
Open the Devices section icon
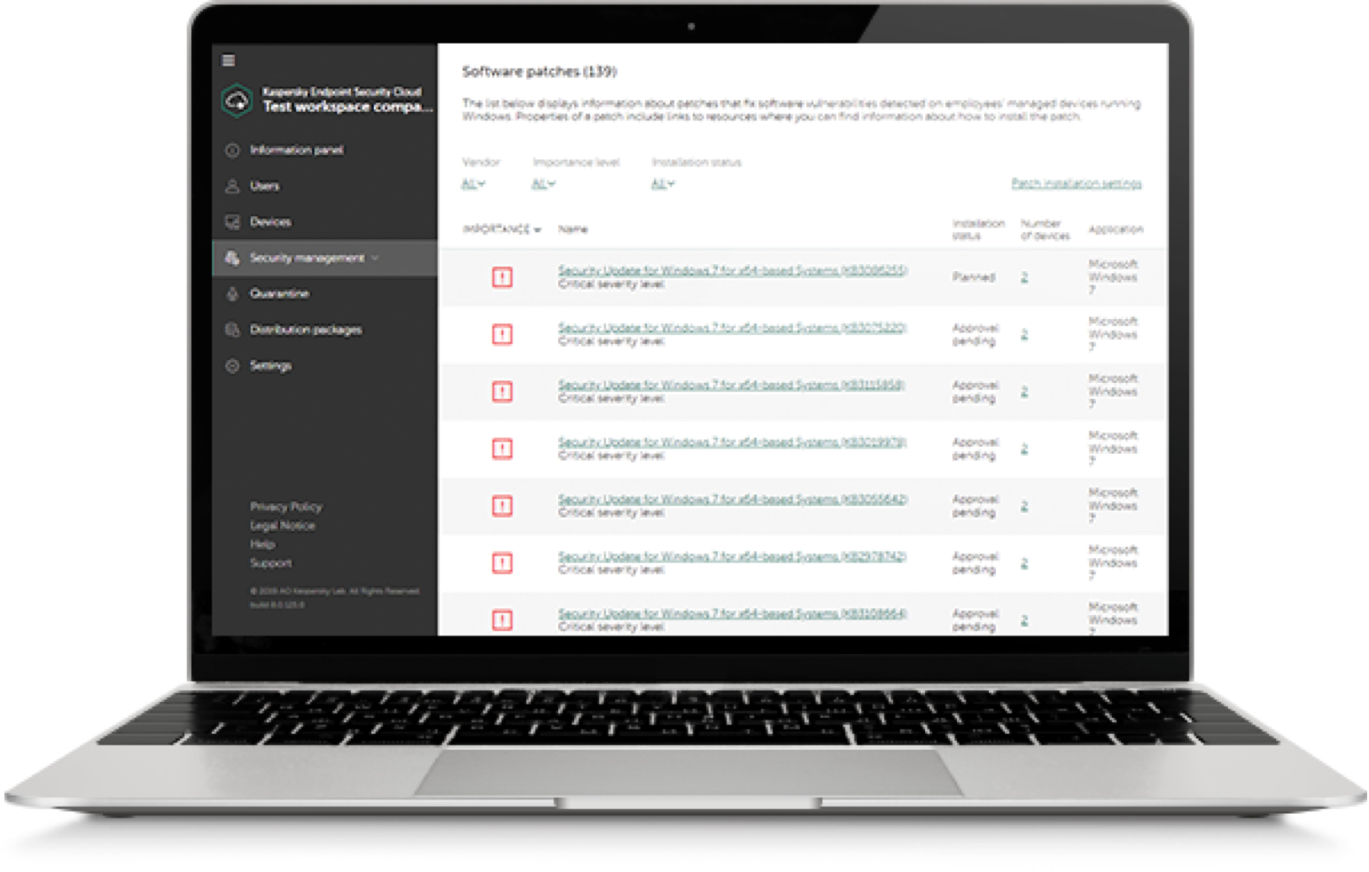232,222
